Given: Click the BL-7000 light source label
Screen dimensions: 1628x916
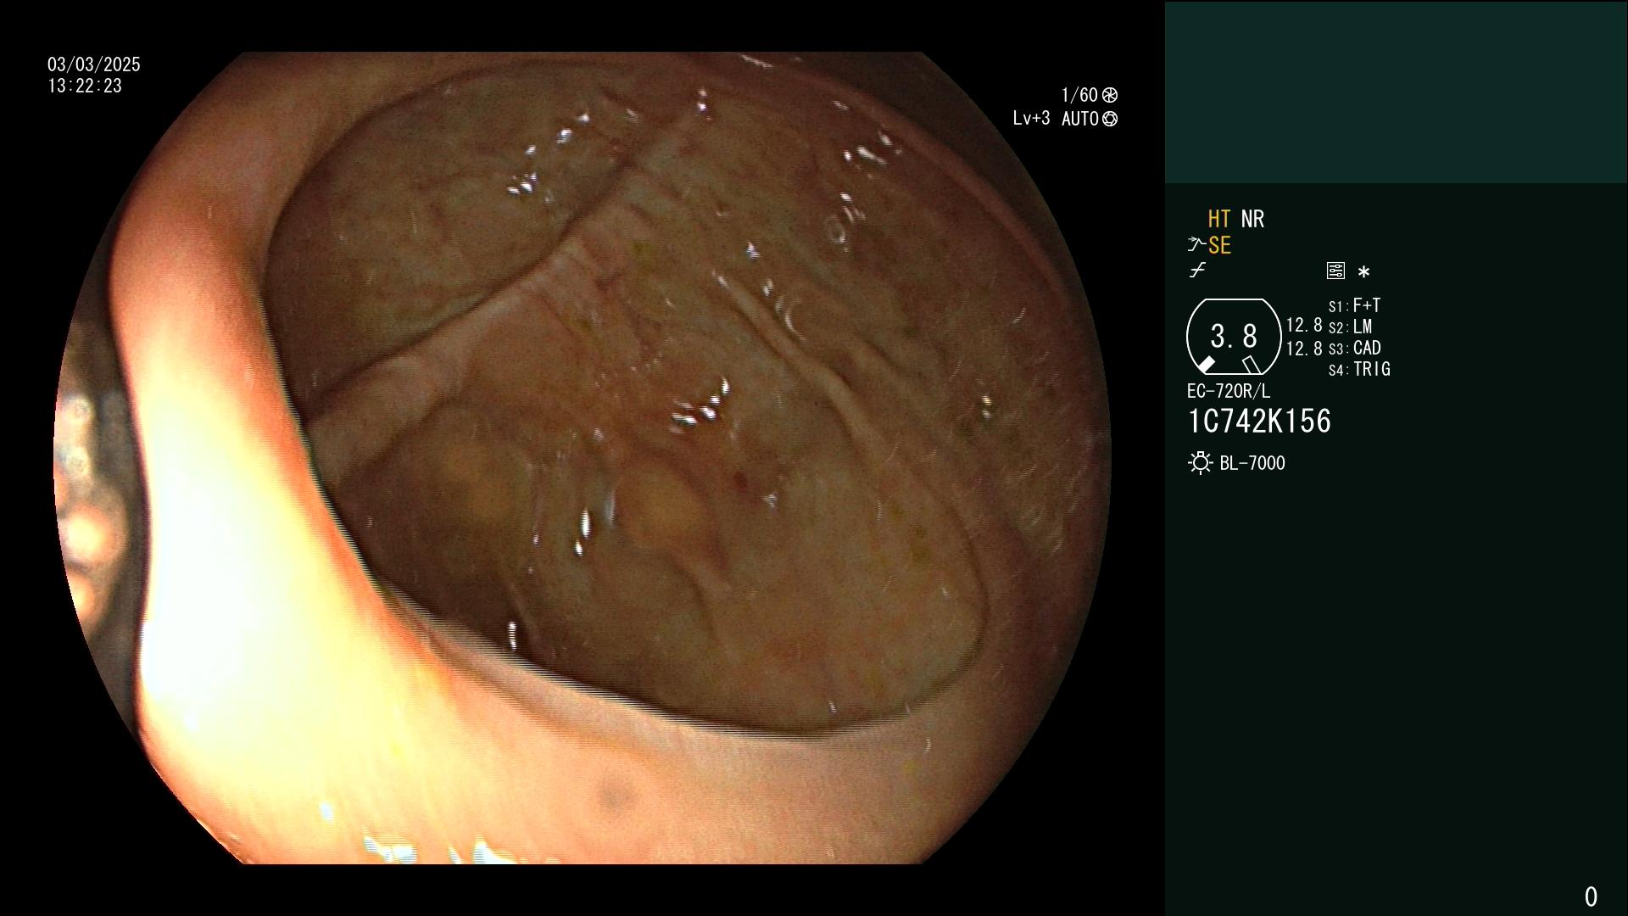Looking at the screenshot, I should click(x=1252, y=463).
